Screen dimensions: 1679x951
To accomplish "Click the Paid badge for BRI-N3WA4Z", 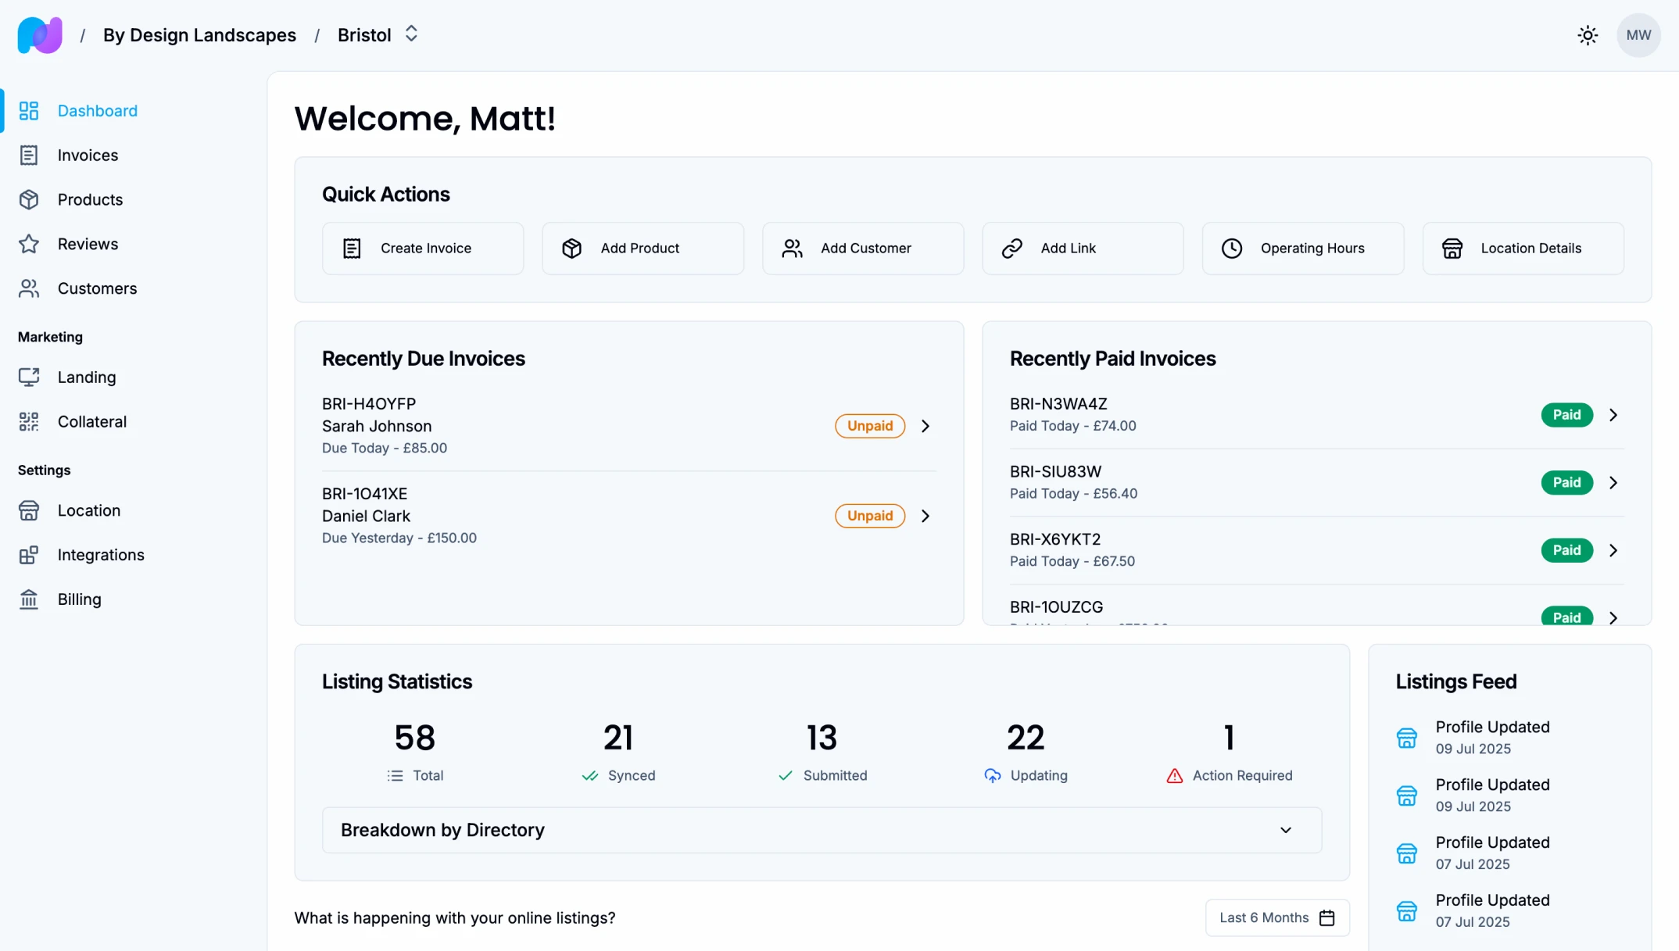I will click(1566, 415).
